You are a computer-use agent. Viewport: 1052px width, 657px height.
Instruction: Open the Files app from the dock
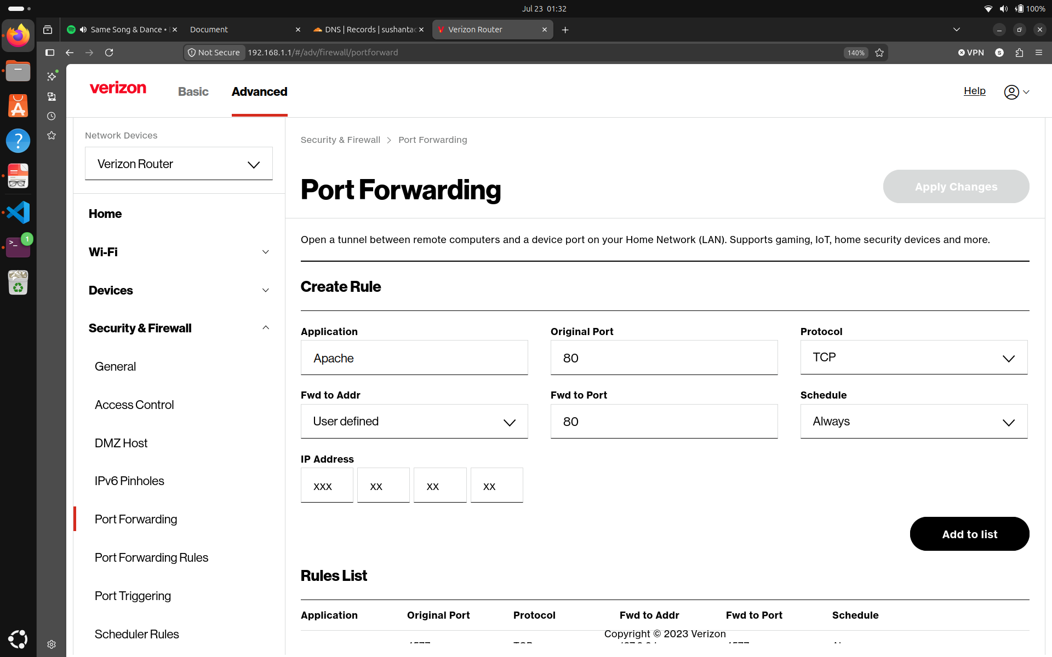(x=18, y=71)
